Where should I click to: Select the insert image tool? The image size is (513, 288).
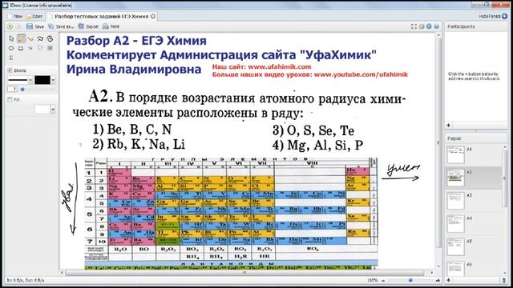[x=50, y=48]
